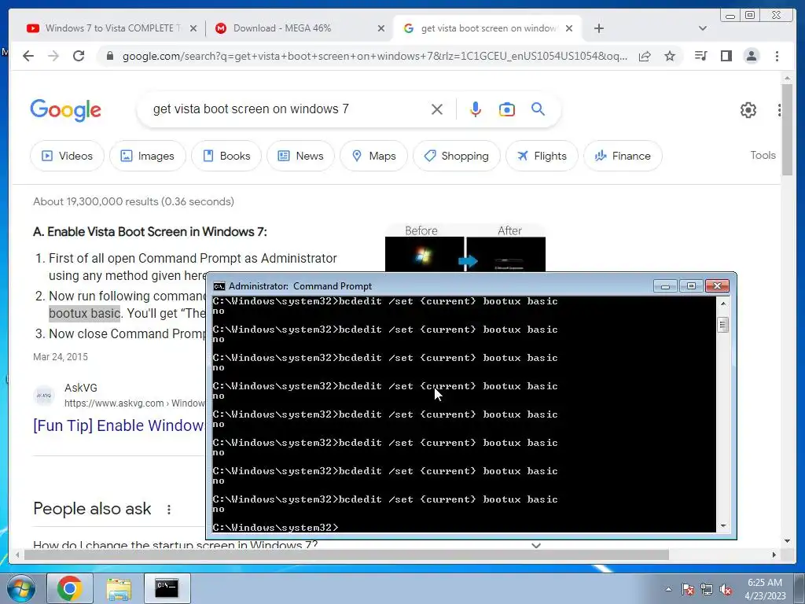Viewport: 805px width, 604px height.
Task: Expand How do I change startup screen question
Action: pos(536,545)
